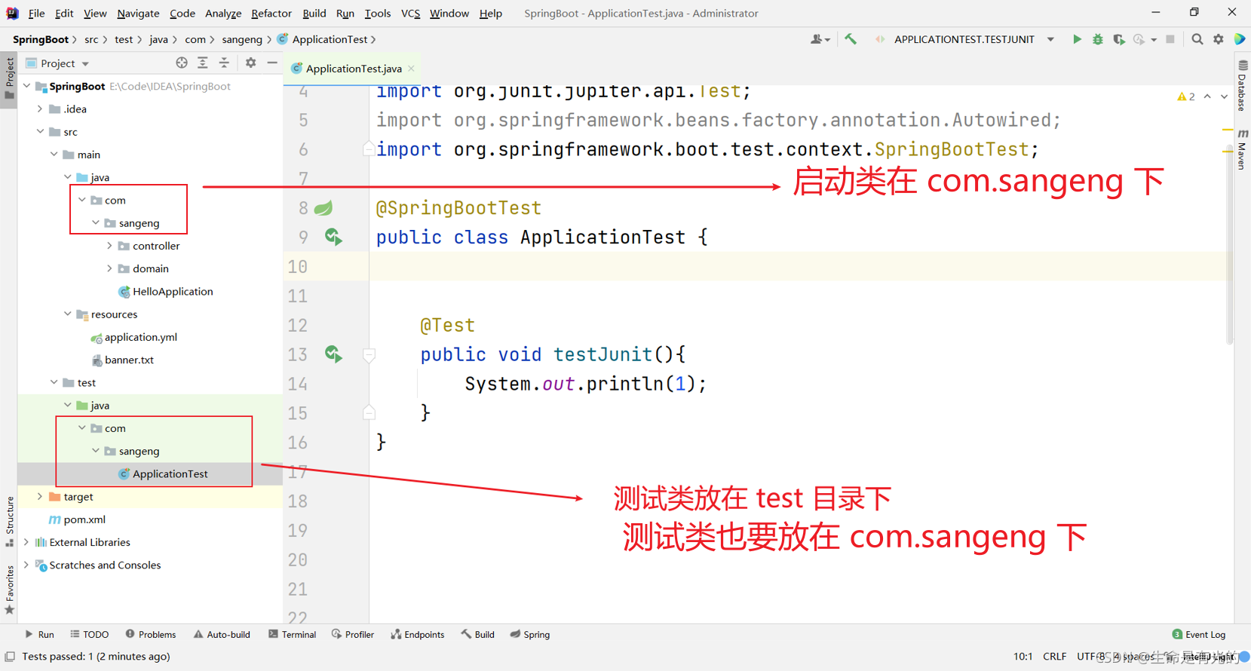Expand the .idea folder
This screenshot has width=1251, height=671.
(40, 109)
